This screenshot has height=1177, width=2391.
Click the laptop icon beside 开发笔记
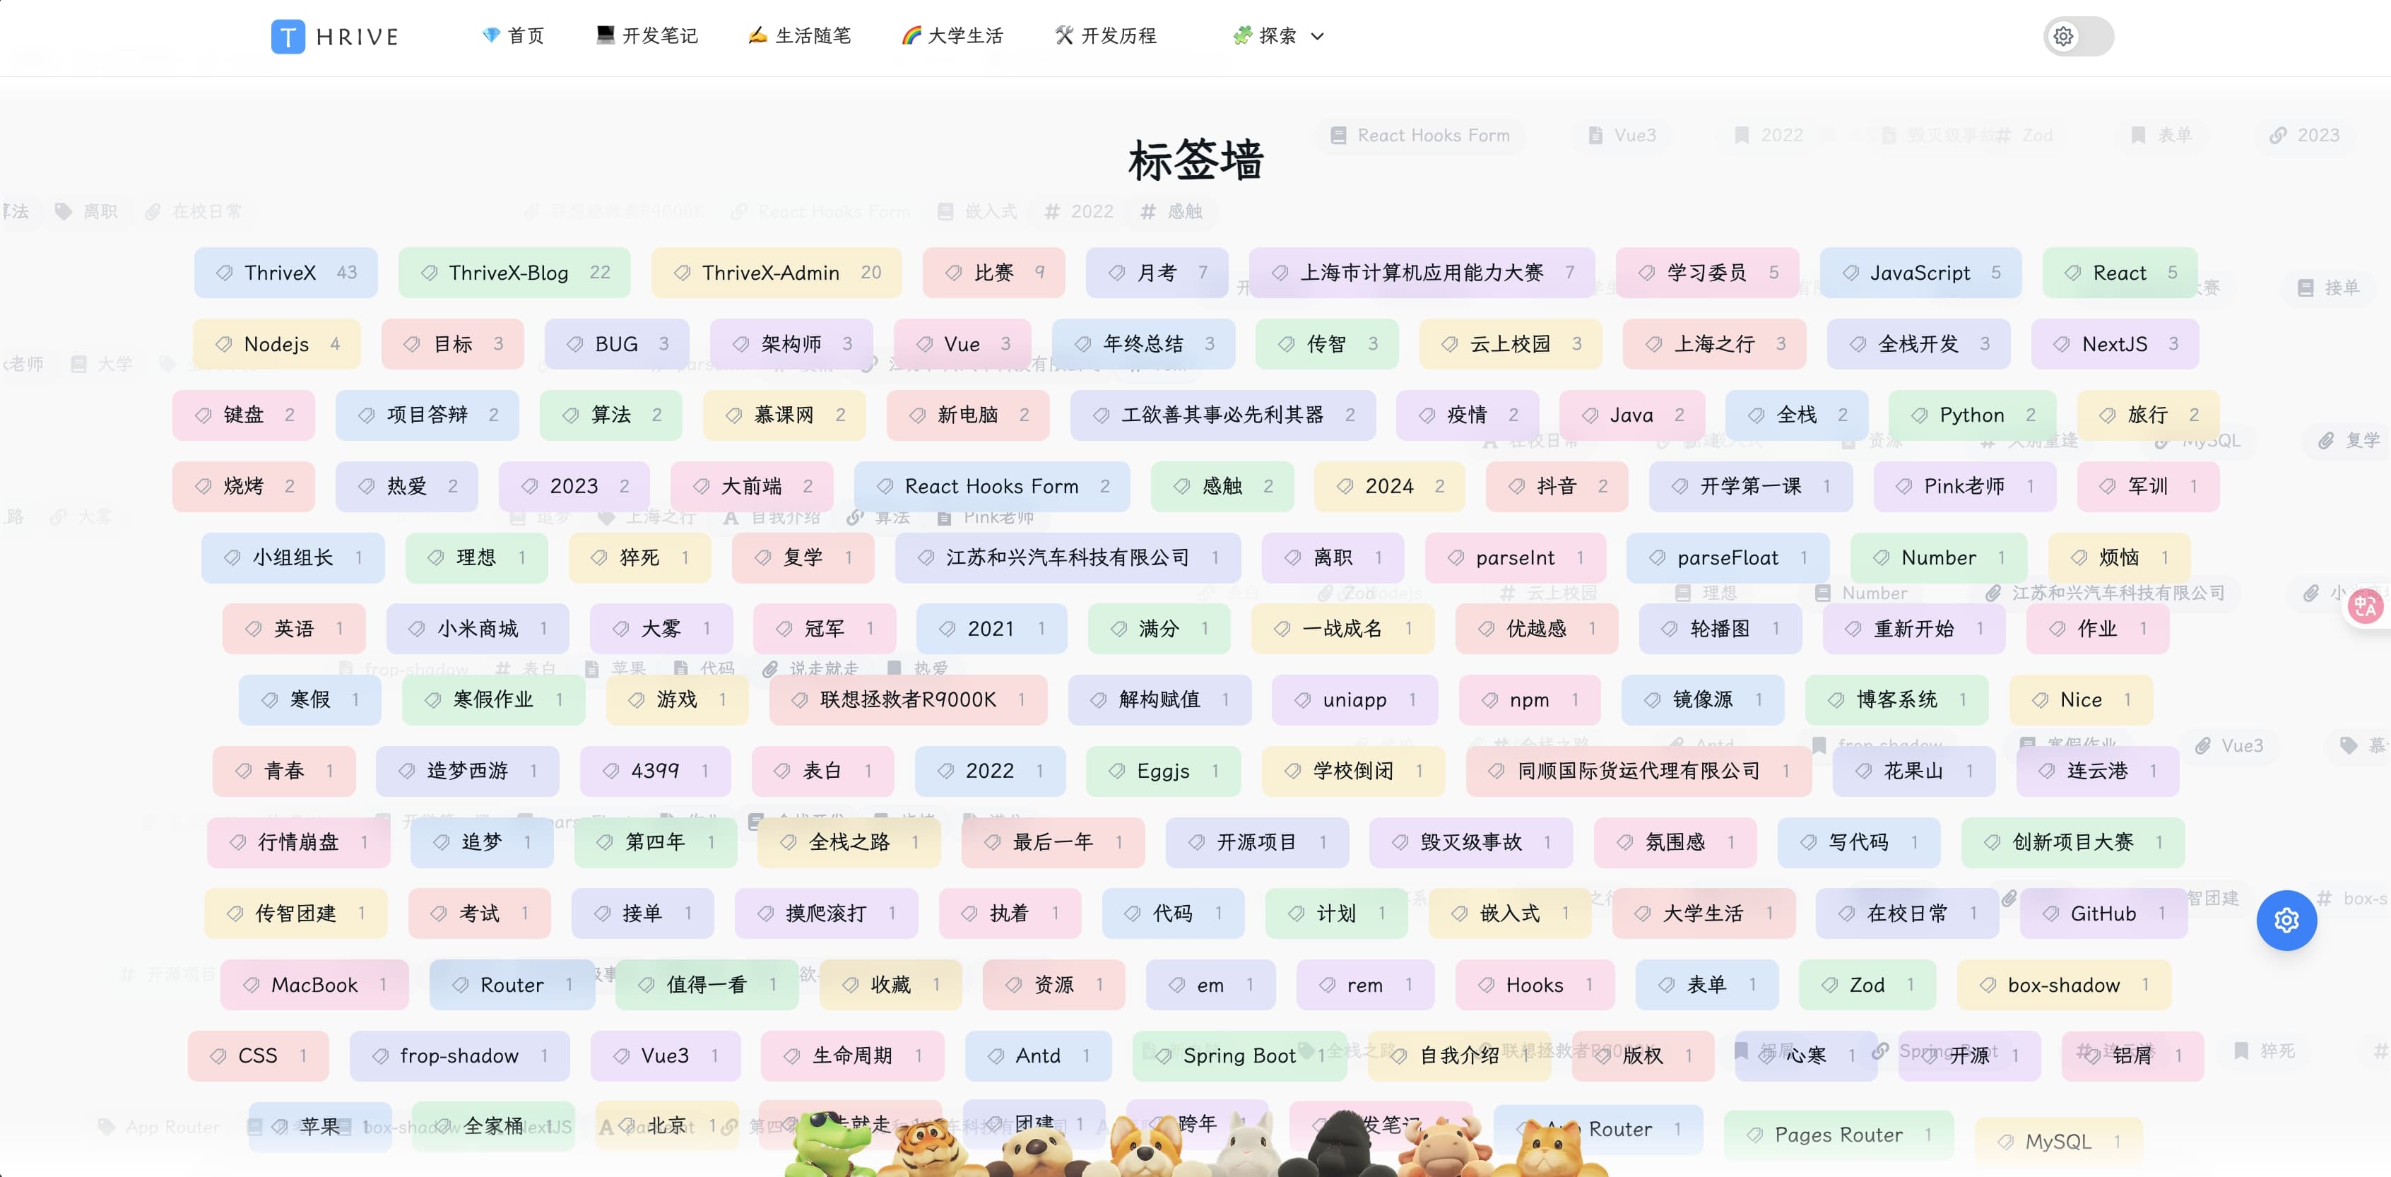pyautogui.click(x=606, y=35)
